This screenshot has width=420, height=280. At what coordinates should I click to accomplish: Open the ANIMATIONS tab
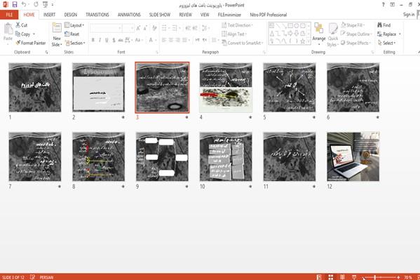pos(129,15)
